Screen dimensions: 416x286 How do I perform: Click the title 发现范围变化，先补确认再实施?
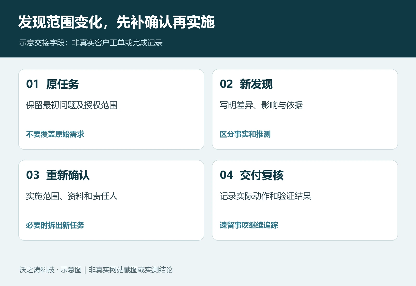pos(116,22)
